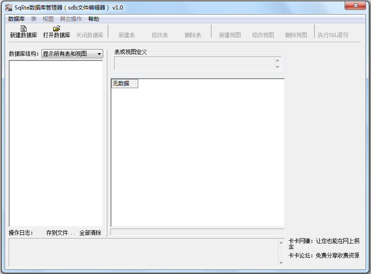The height and width of the screenshot is (274, 371).
Task: Click 新建视图 toolbar button
Action: [230, 35]
